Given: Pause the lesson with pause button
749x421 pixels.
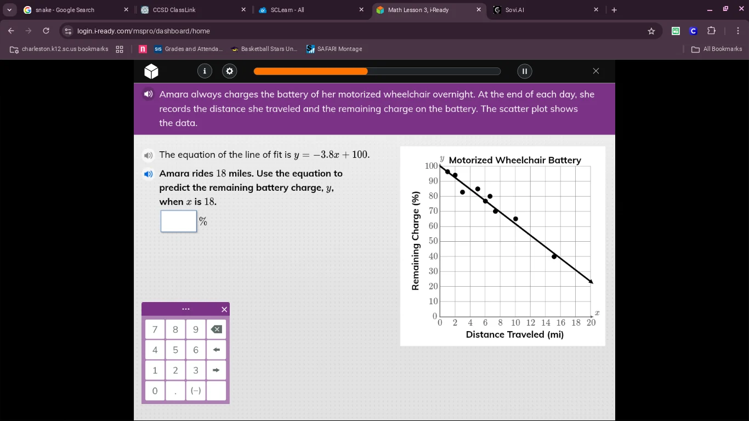Looking at the screenshot, I should click(524, 71).
